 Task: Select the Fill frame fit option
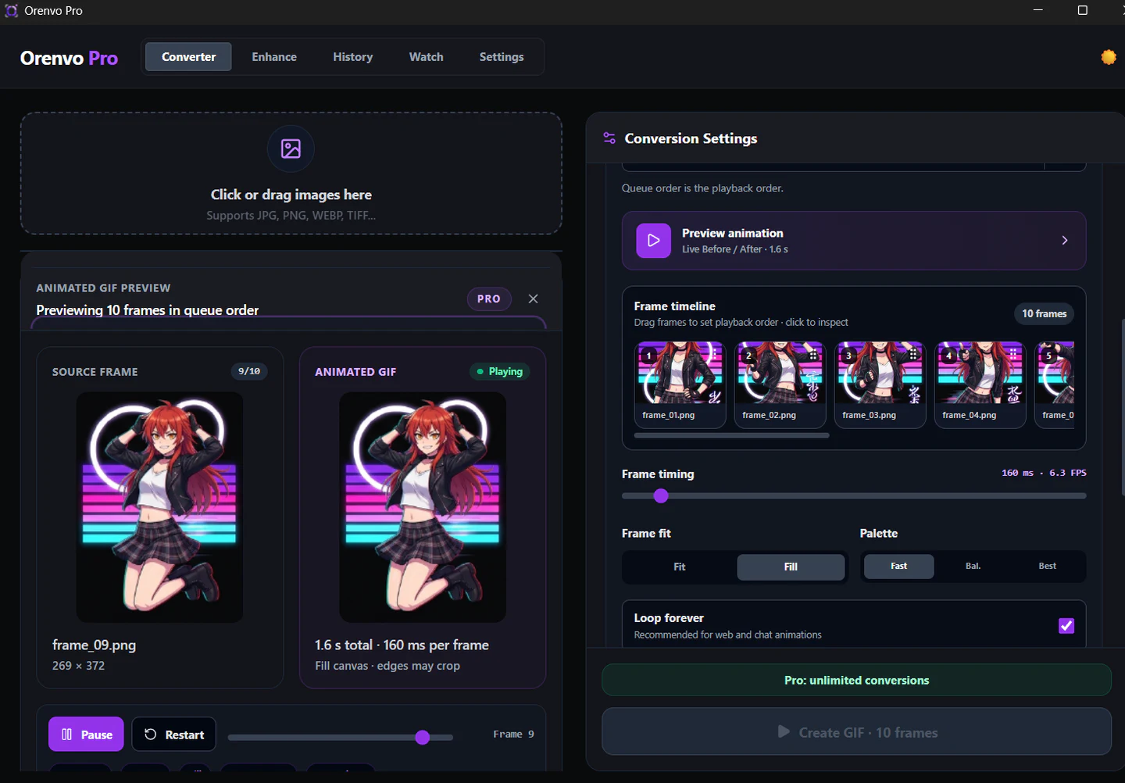click(791, 567)
